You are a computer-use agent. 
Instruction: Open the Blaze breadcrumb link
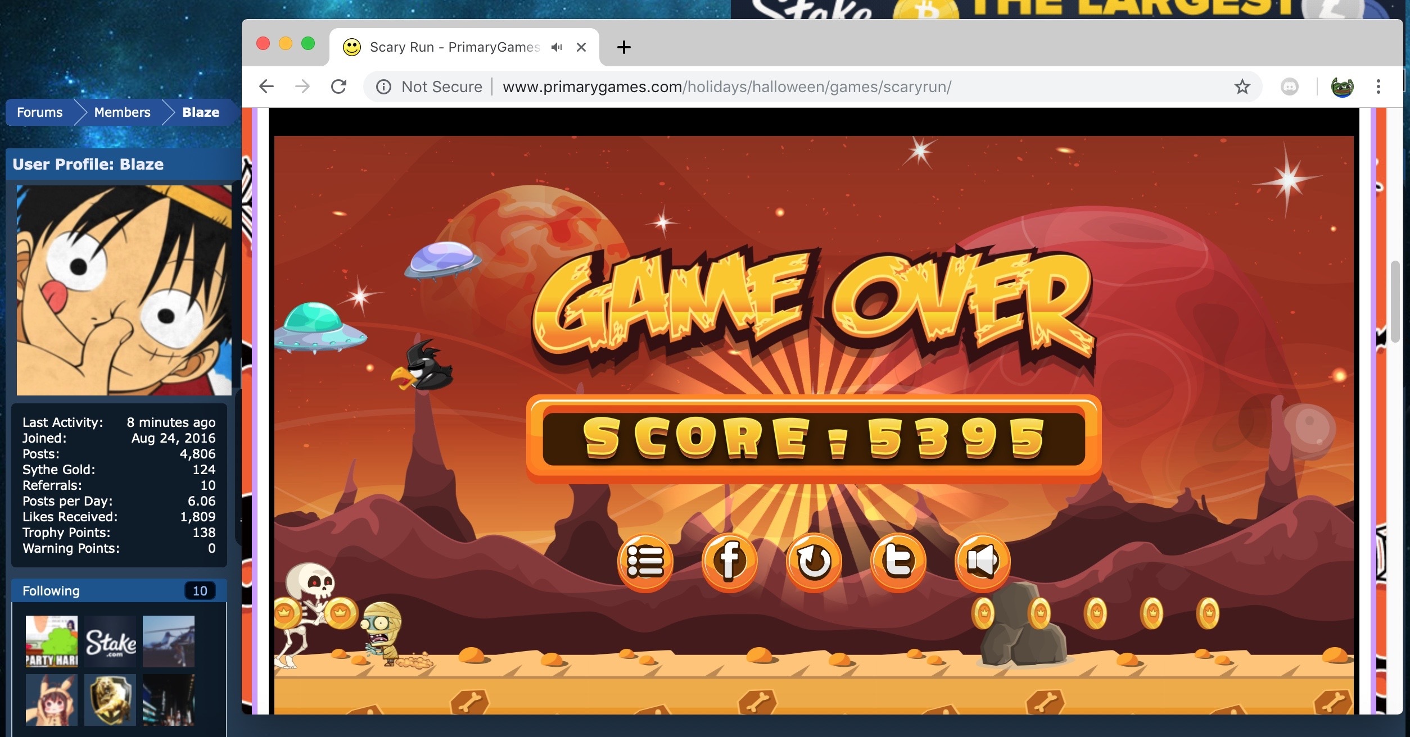(x=201, y=112)
